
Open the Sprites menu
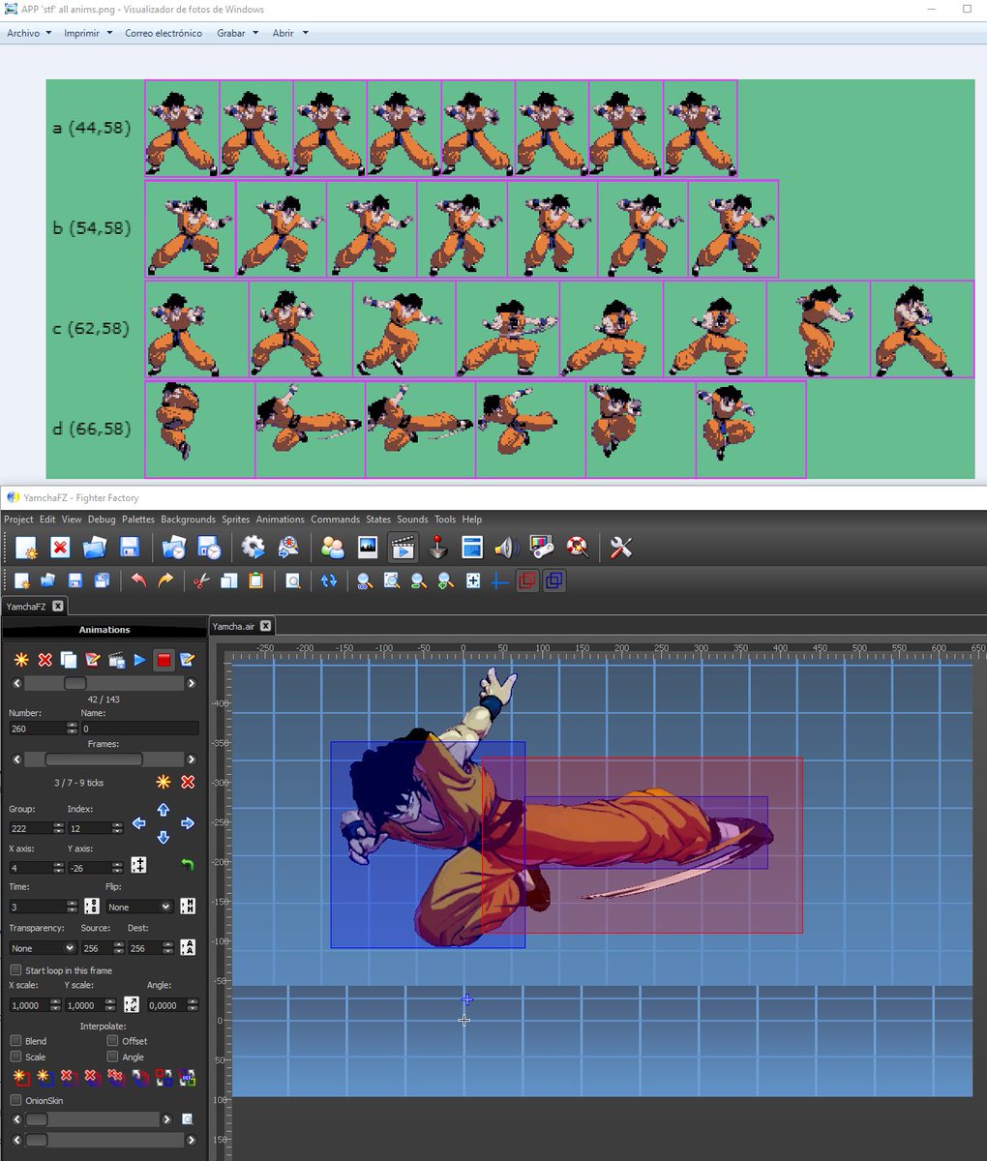(235, 520)
